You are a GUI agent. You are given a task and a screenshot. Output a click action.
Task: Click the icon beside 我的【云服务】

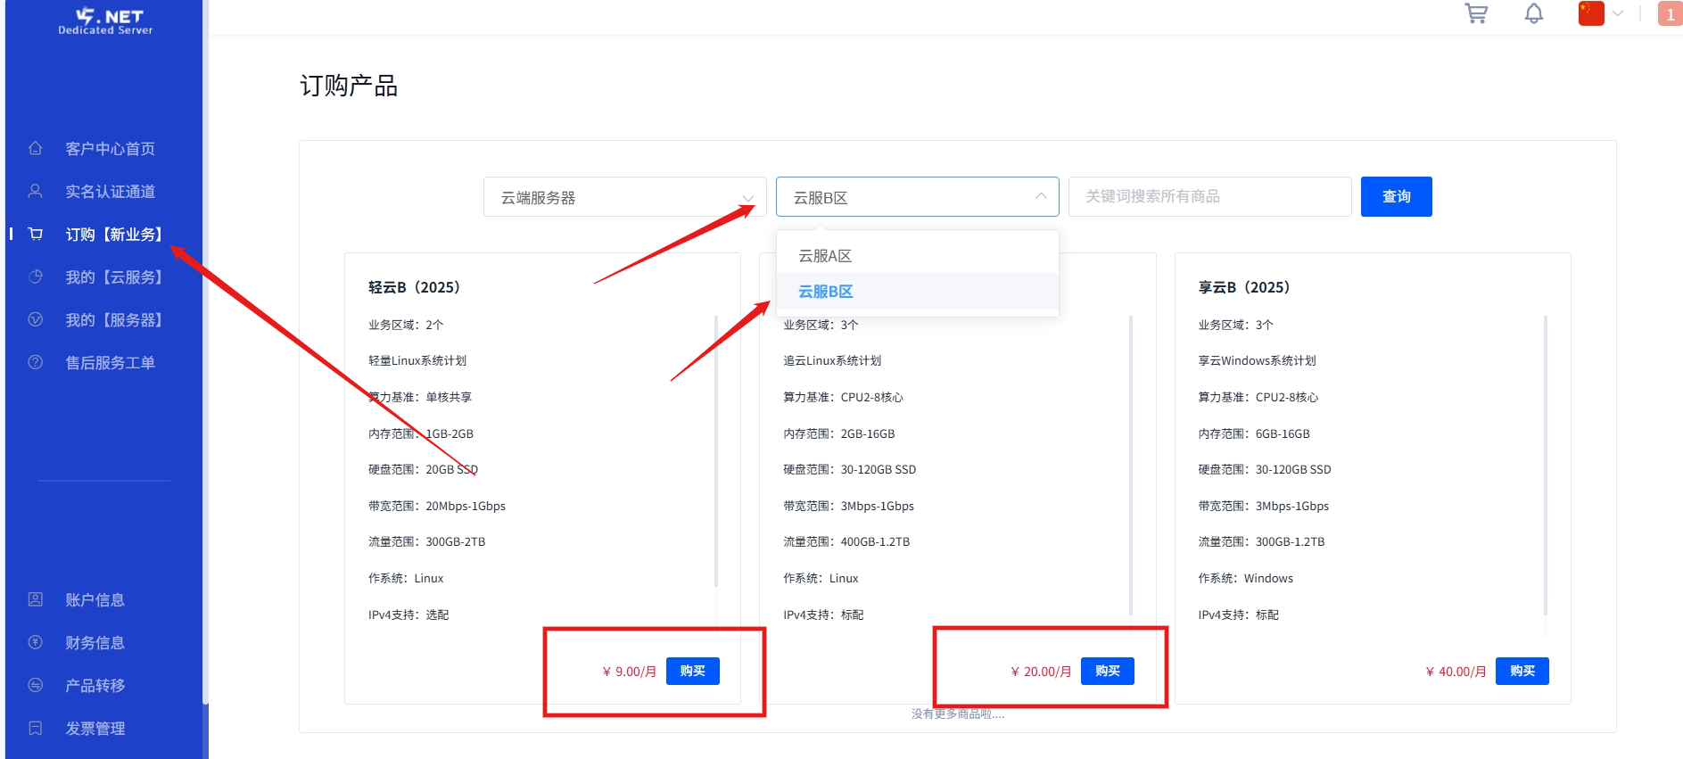[36, 277]
